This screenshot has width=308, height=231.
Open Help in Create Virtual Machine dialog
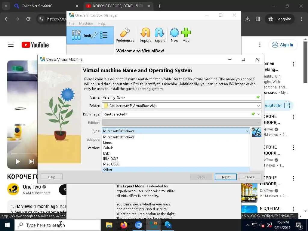pyautogui.click(x=51, y=177)
